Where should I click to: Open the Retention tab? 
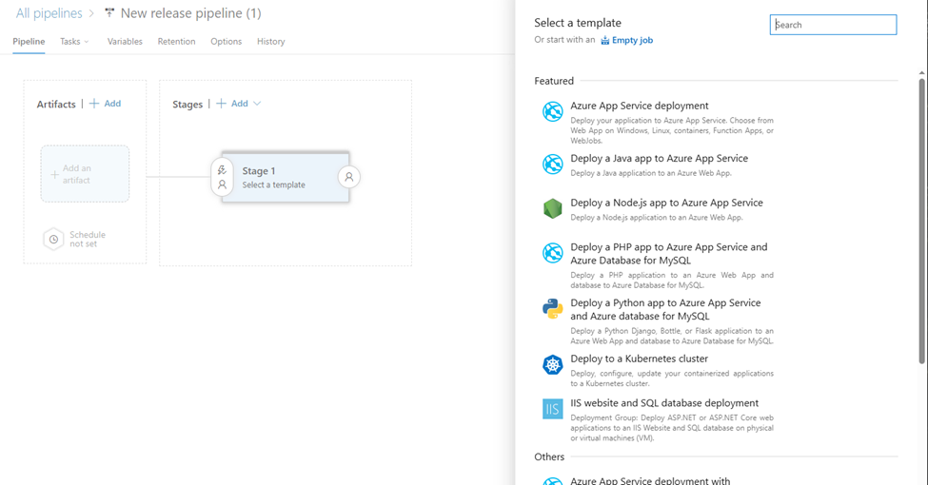[x=176, y=42]
